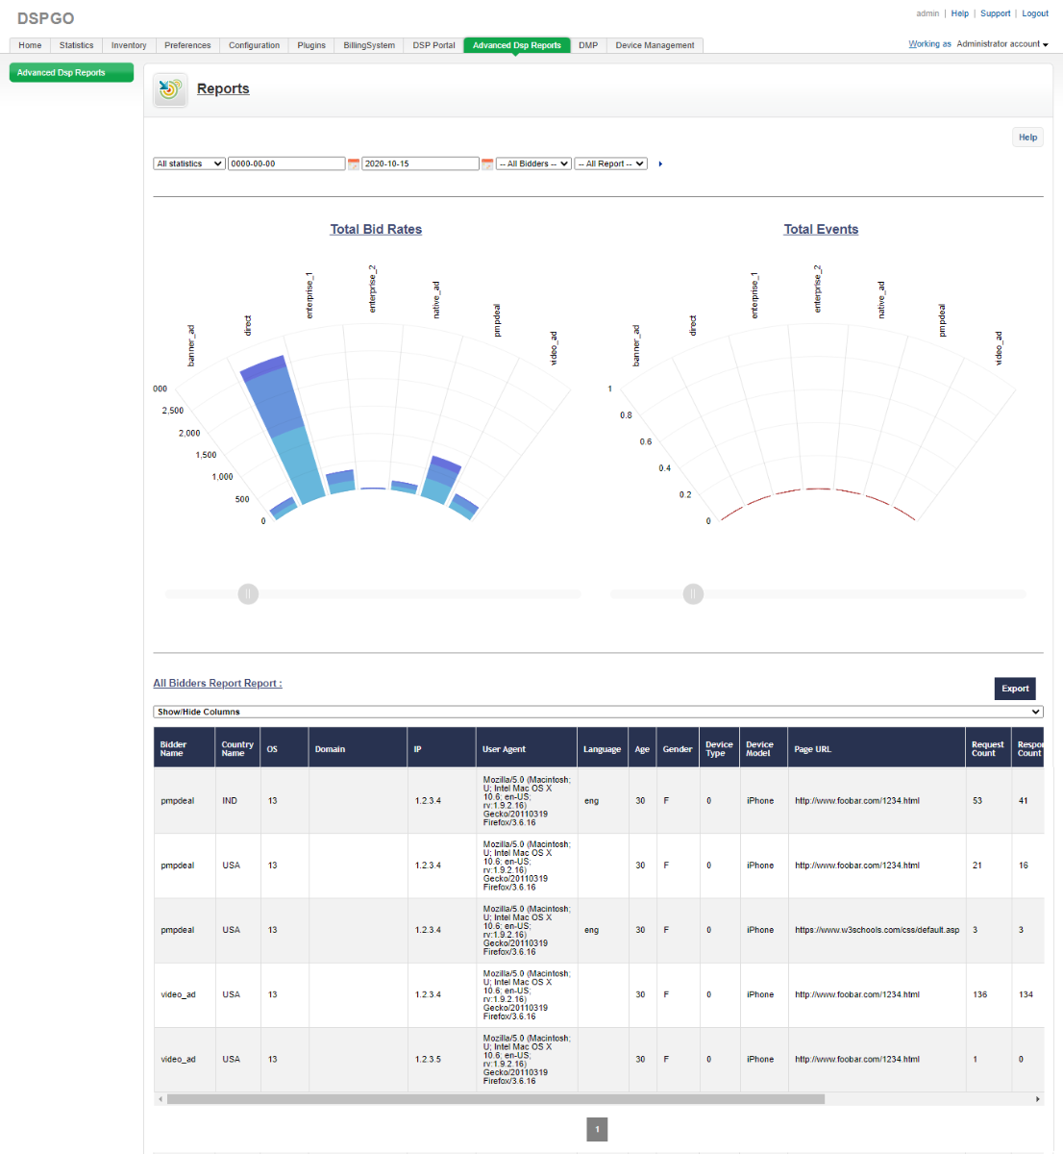Open the Administrator account switcher
1063x1154 pixels.
(1001, 44)
